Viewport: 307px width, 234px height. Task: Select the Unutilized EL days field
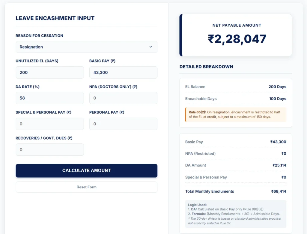(x=49, y=72)
